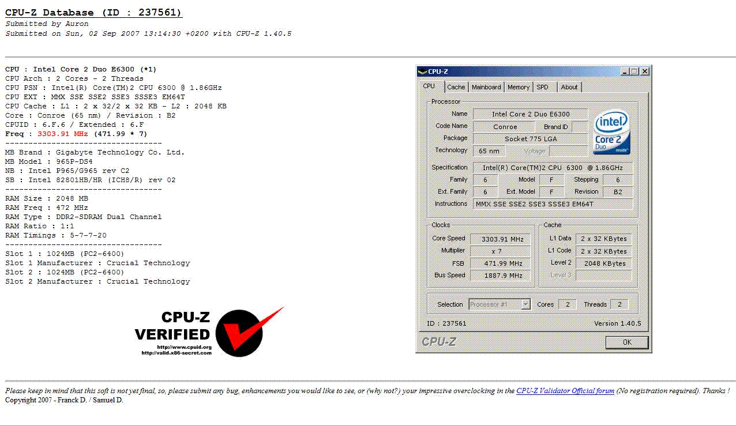
Task: Click the 'Submitted by Auron' line
Action: coord(47,24)
